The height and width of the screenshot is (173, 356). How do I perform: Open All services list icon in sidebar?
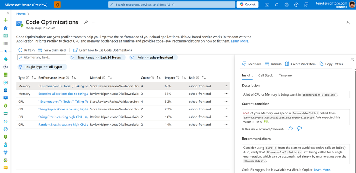(6, 43)
